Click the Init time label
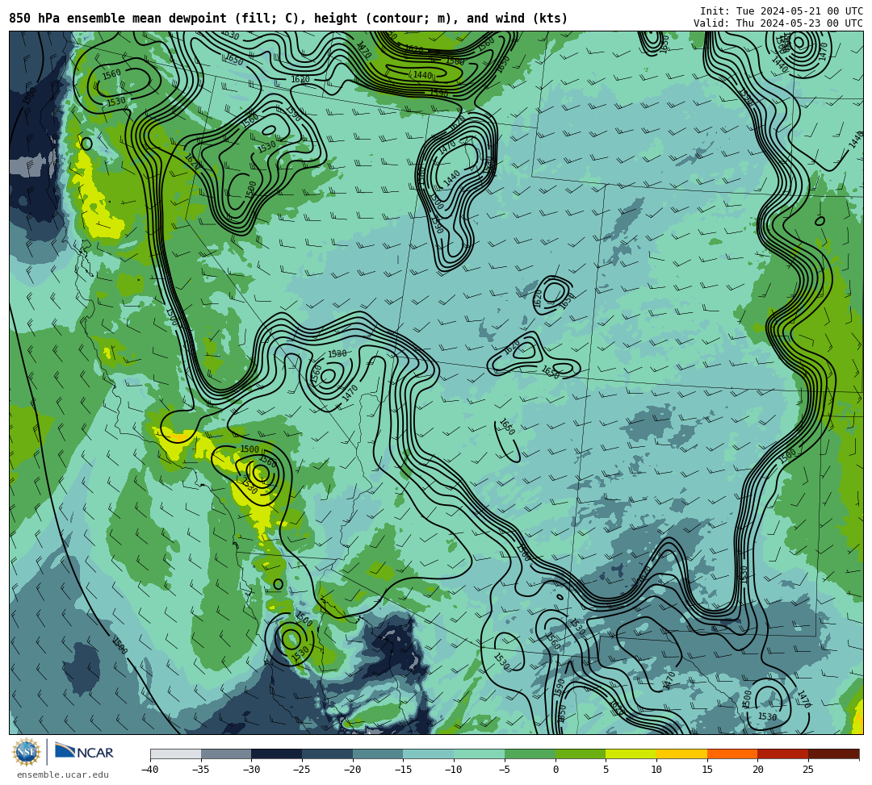 pos(782,11)
